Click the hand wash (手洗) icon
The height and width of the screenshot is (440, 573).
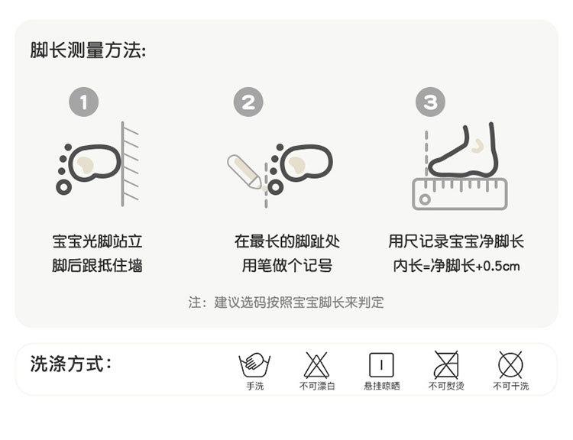tap(254, 364)
